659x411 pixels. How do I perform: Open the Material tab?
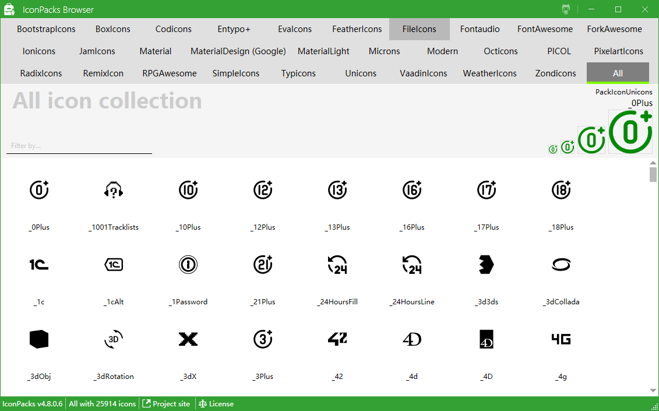pos(156,51)
